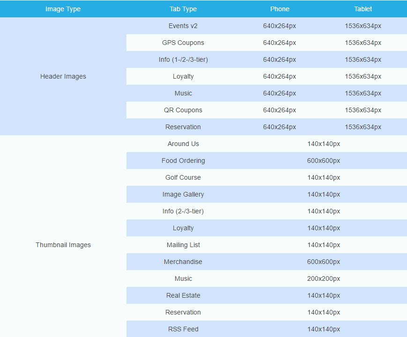Viewport: 407px width, 337px height.
Task: Select the RSS Feed cell
Action: [x=183, y=329]
